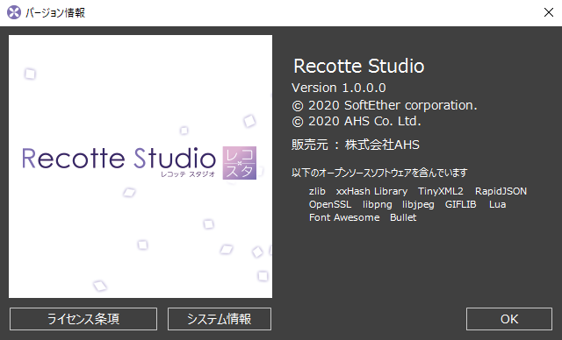Click the Recotte Studio app icon in title bar
This screenshot has height=340, width=562.
[x=14, y=12]
